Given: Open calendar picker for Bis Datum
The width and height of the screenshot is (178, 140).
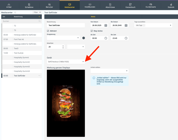Looking at the screenshot, I should coord(126,25).
